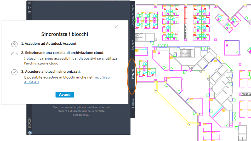This screenshot has height=141, width=251.
Task: Toggle auto-hide on the Blocchi palette
Action: (x=30, y=8)
